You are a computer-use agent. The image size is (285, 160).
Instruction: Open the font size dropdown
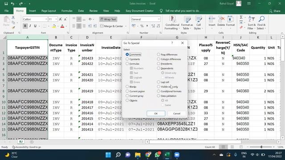(56, 19)
